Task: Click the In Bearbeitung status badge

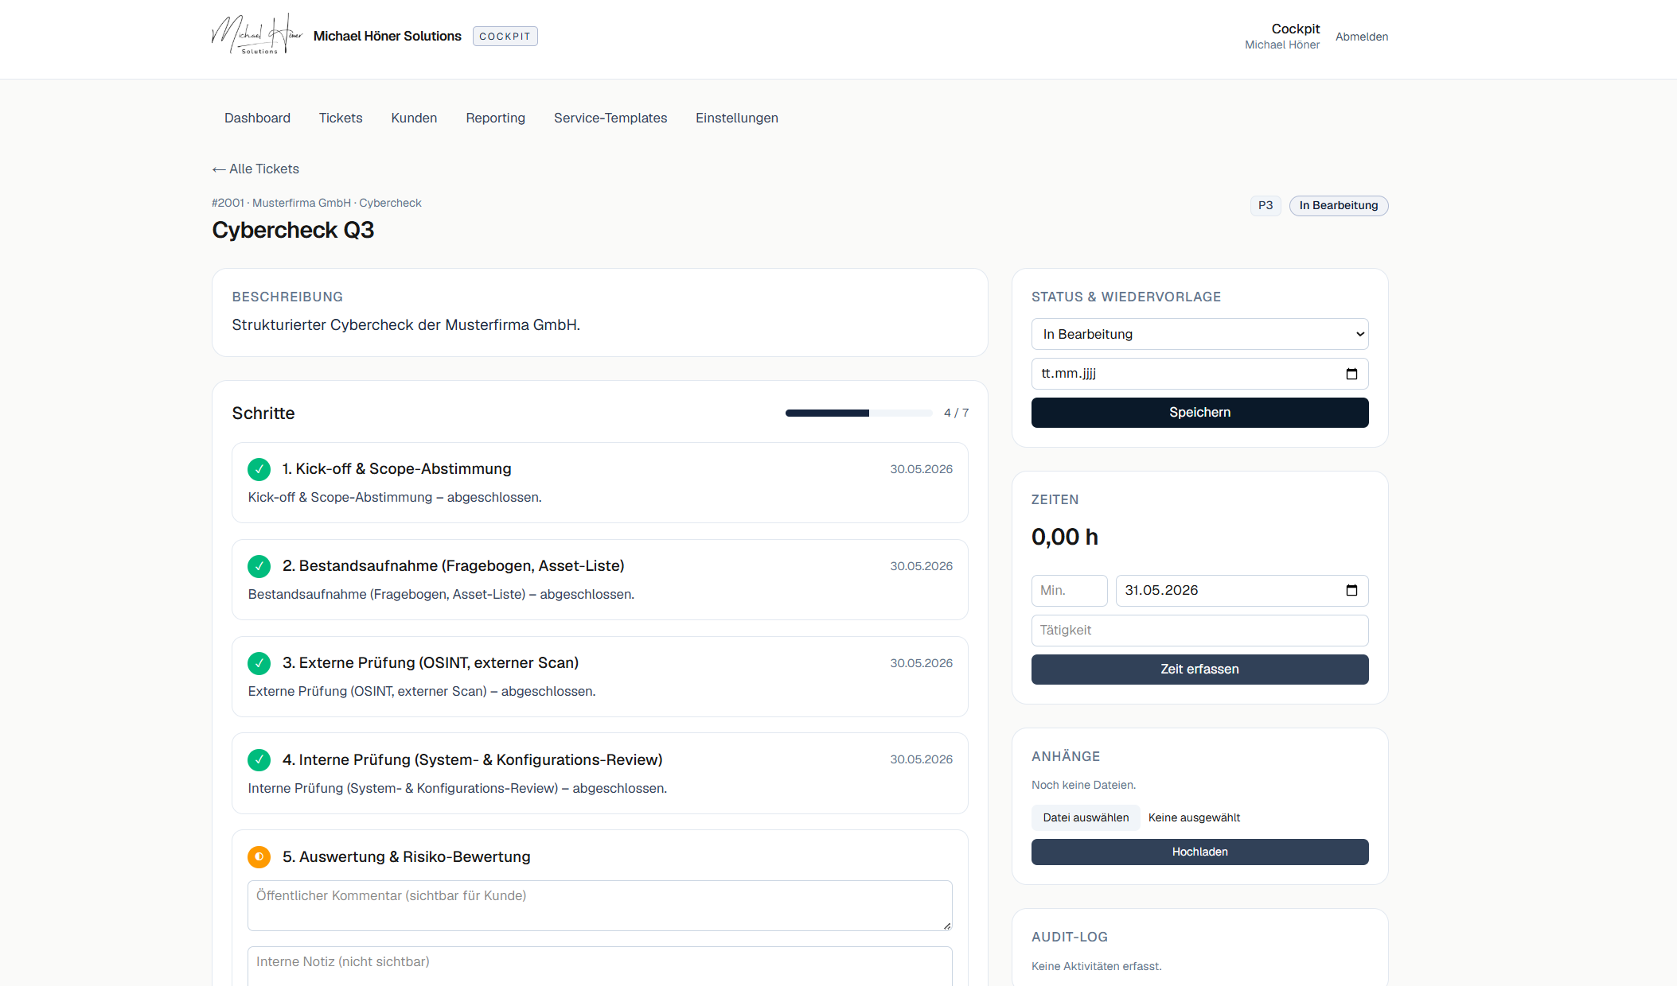Action: point(1339,205)
